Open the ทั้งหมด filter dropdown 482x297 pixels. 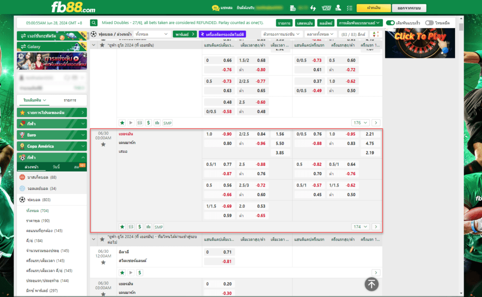click(152, 34)
